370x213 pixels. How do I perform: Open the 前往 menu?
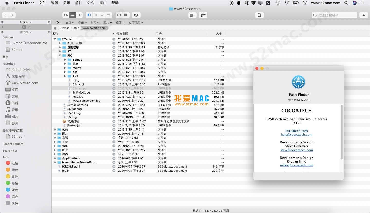click(x=79, y=3)
